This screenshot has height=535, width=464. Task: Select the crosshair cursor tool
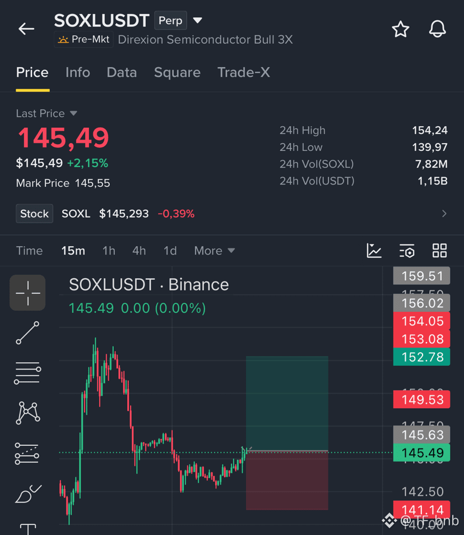coord(27,293)
